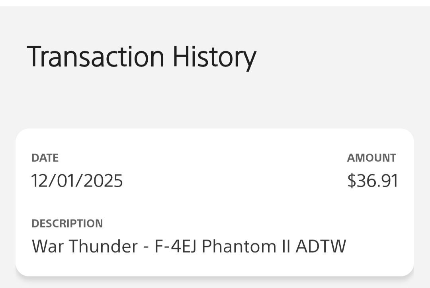Click the War Thunder F-4EJ description text
Screen dimensions: 430x288
[189, 246]
